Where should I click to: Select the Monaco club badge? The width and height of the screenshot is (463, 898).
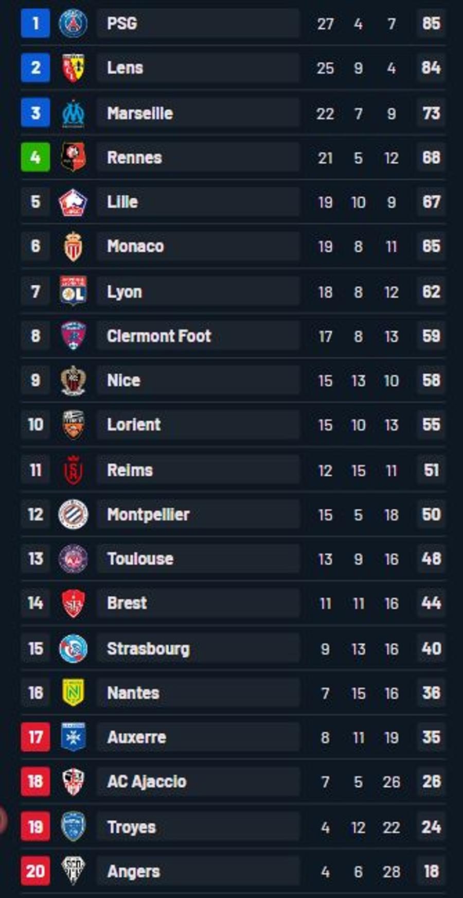(73, 246)
